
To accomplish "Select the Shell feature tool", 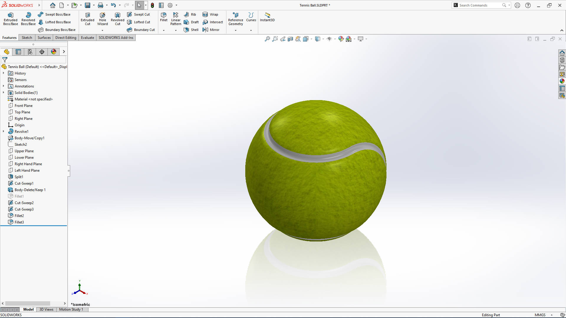I will tap(191, 29).
